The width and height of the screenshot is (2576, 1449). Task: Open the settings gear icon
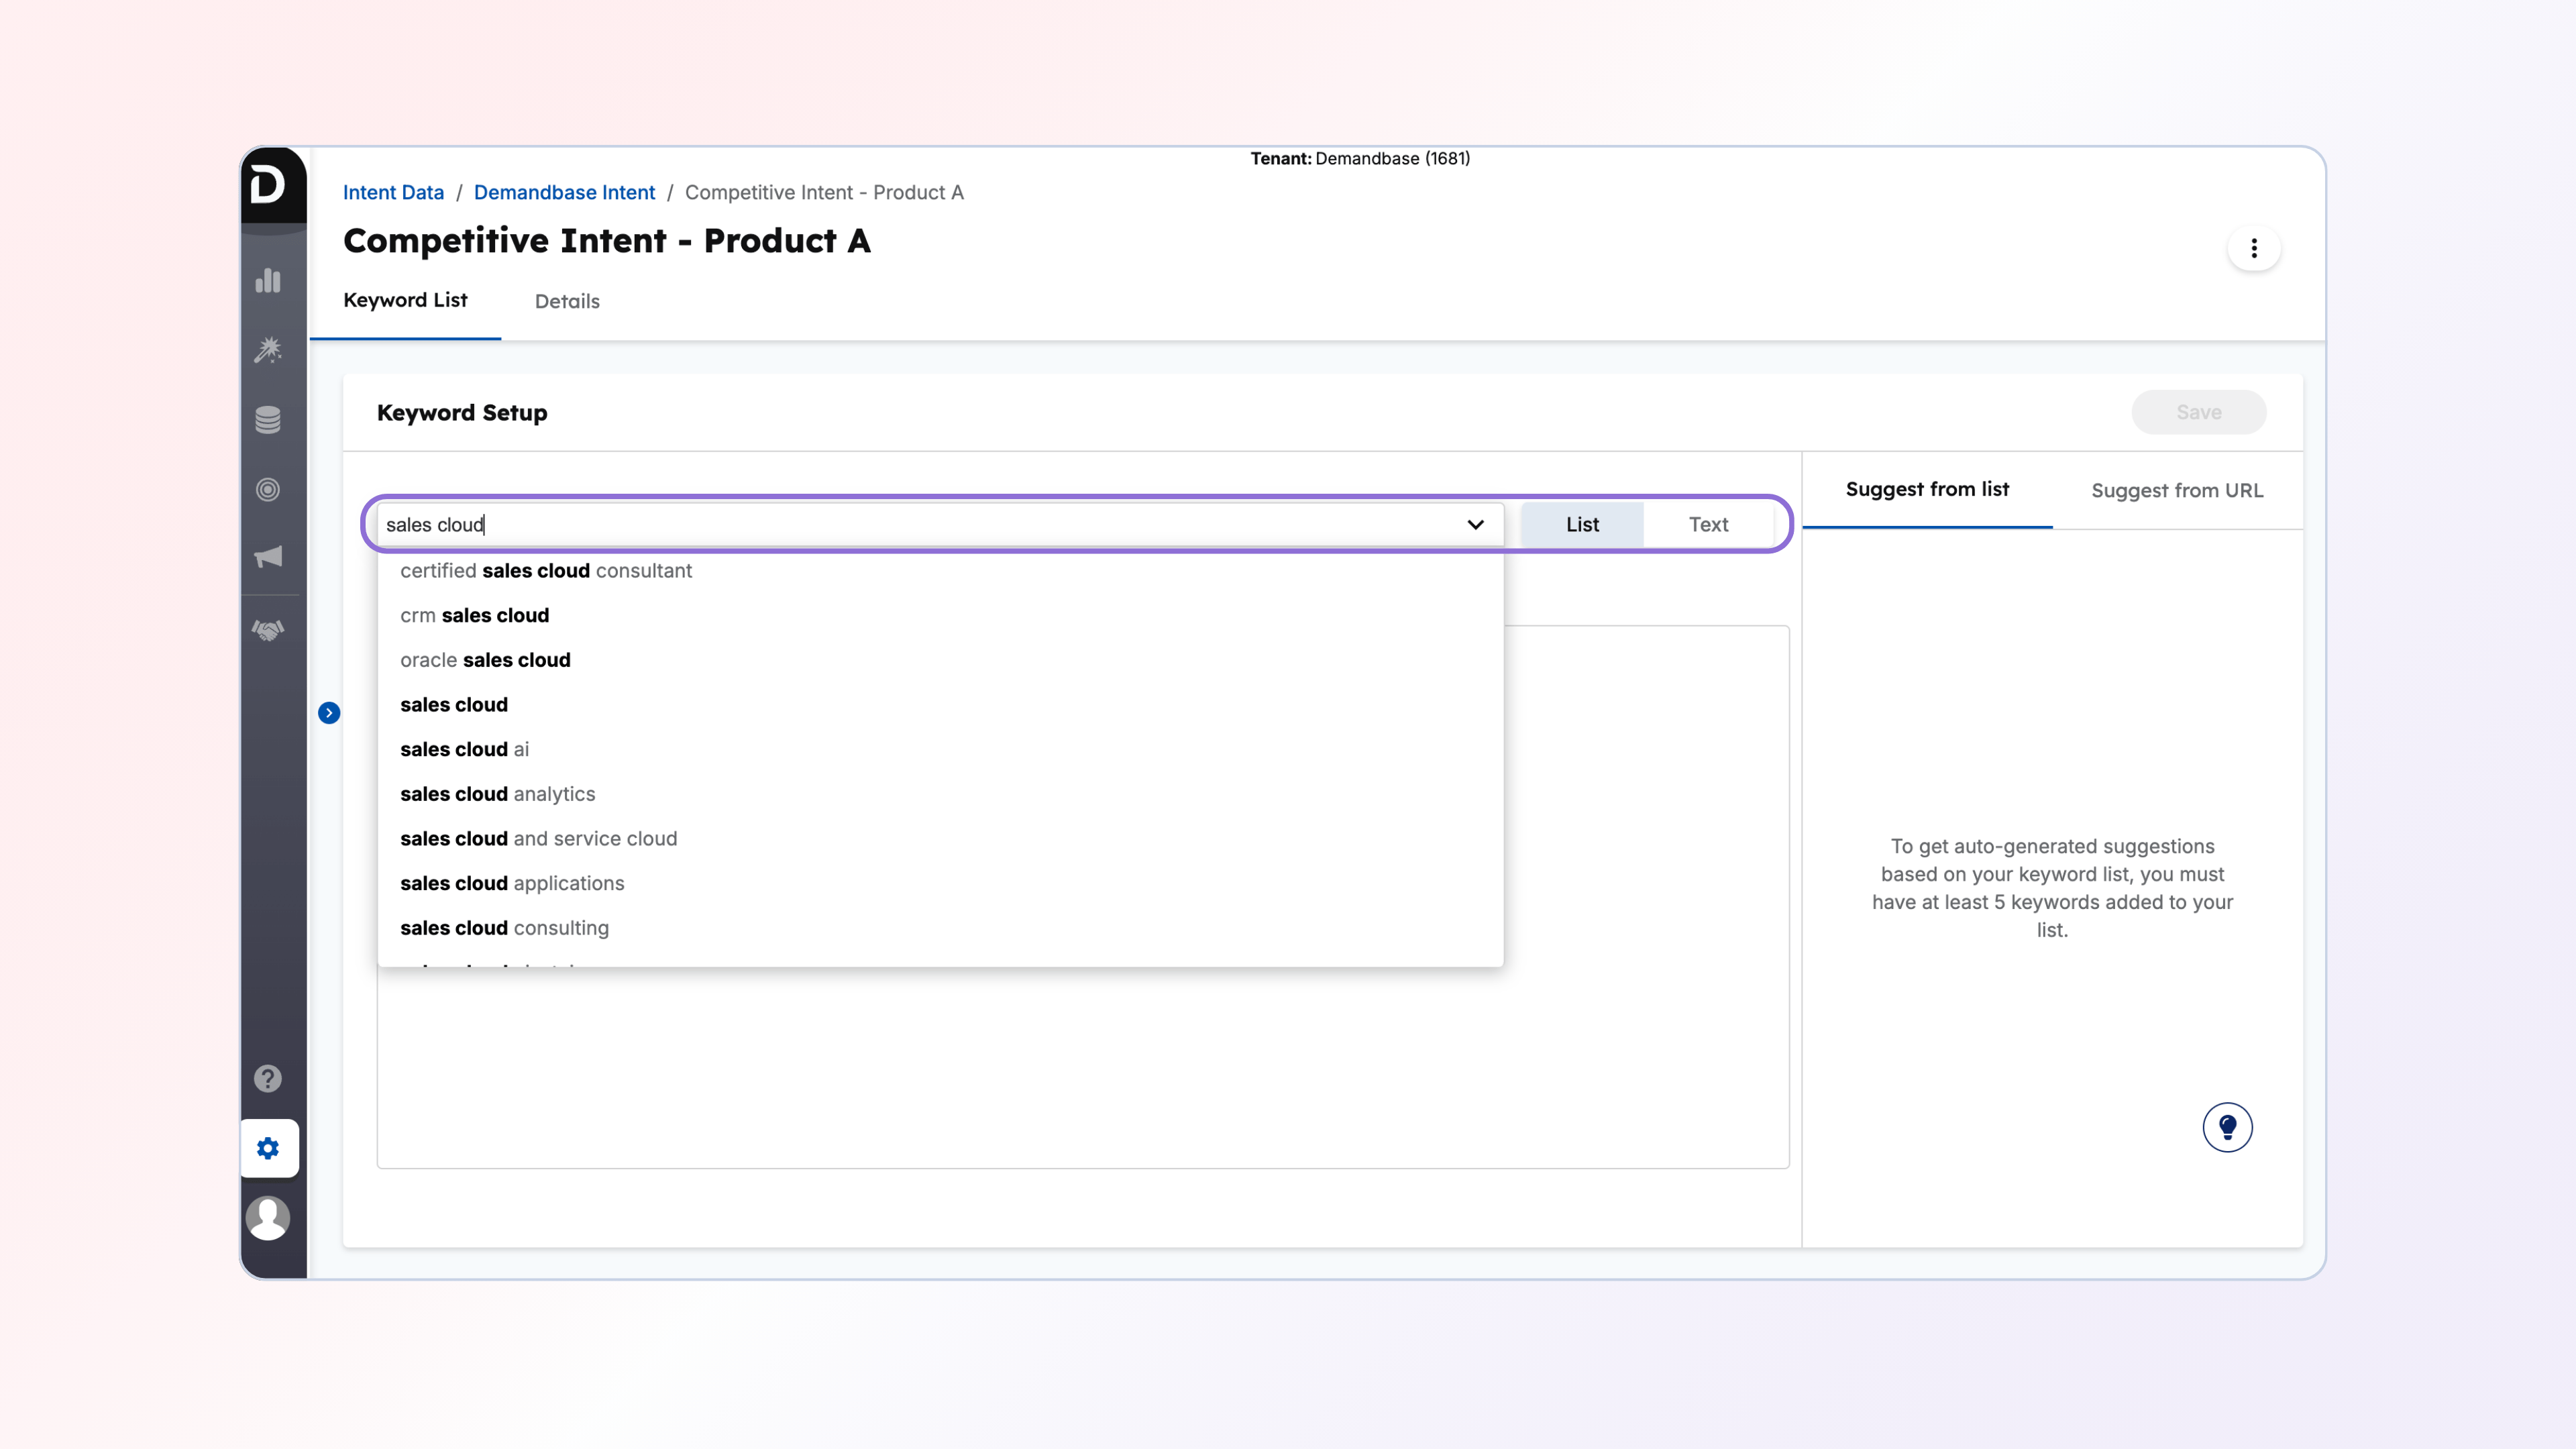click(268, 1148)
